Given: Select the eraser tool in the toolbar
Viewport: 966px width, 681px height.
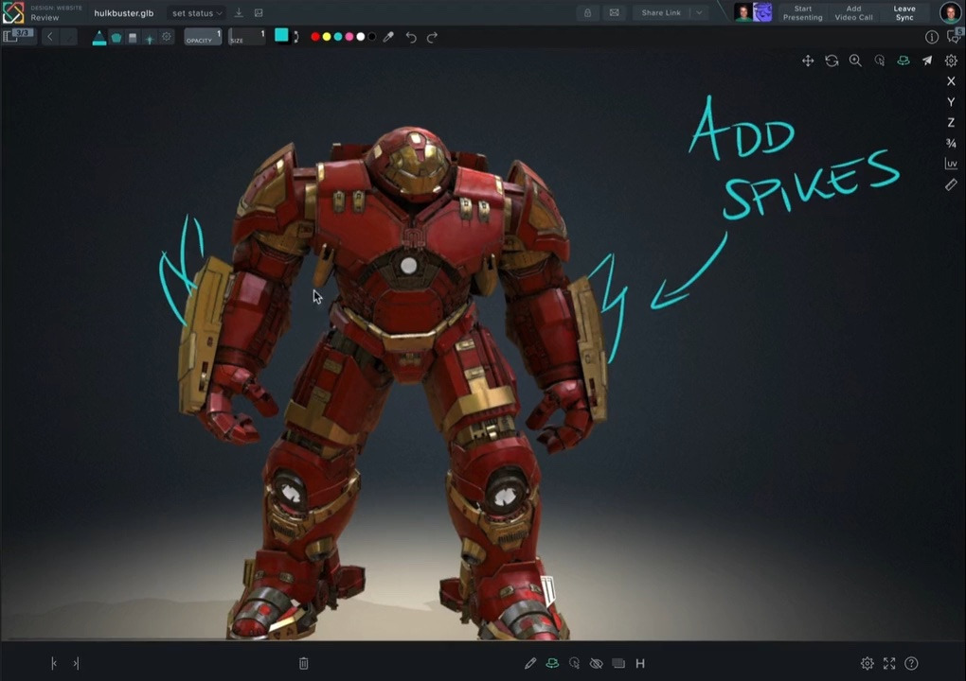Looking at the screenshot, I should click(132, 37).
